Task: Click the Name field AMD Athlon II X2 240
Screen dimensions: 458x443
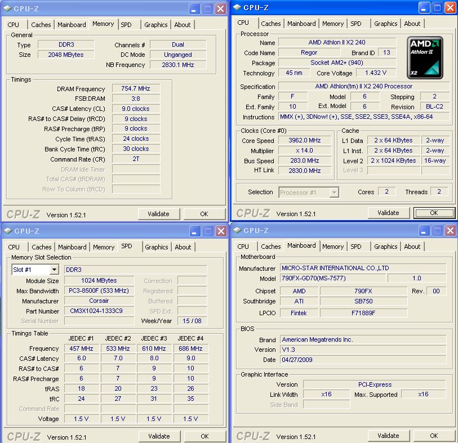Action: point(337,42)
